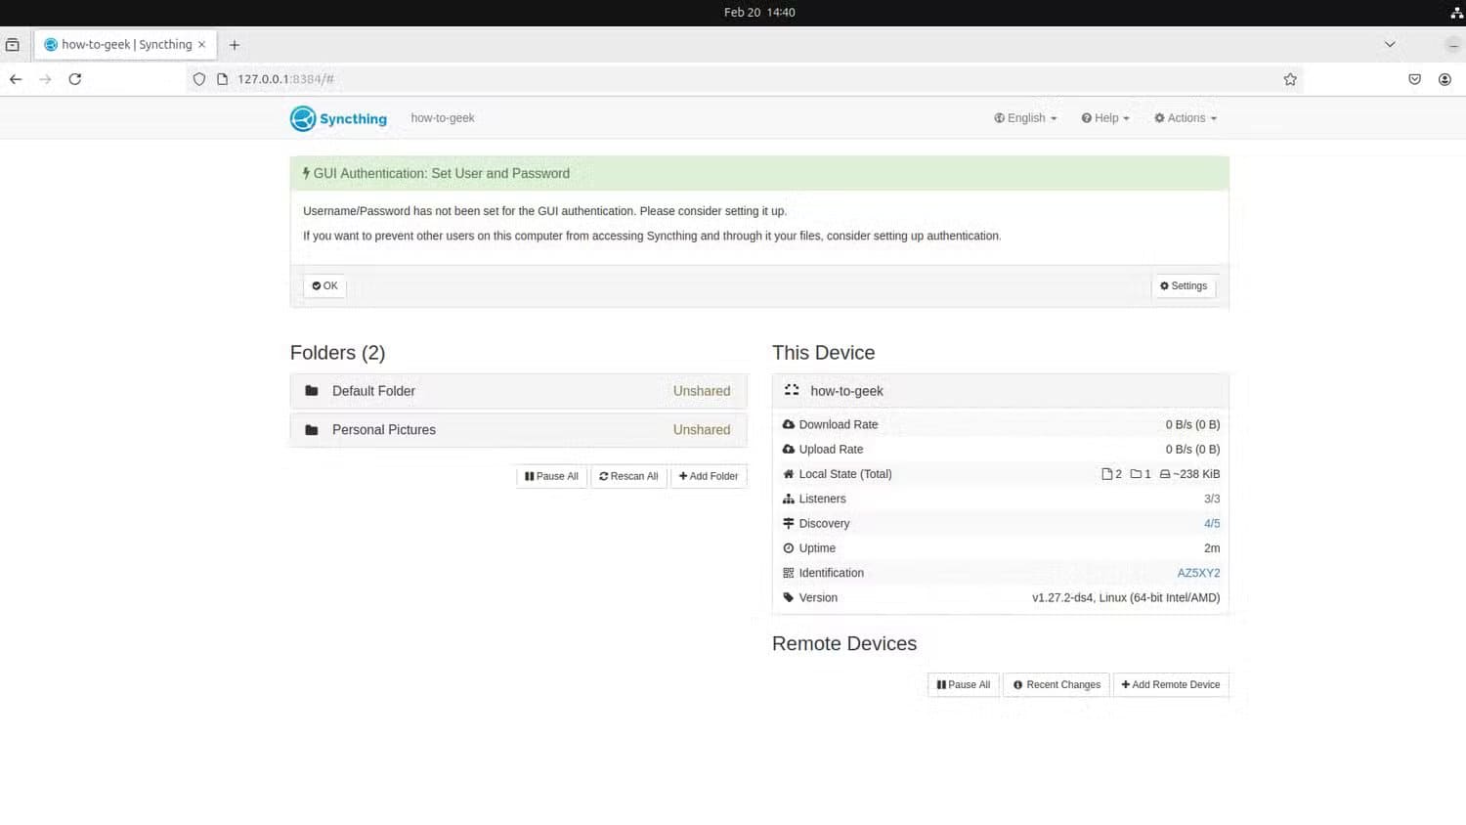Click the 4/5 Discovery link
The height and width of the screenshot is (825, 1466).
point(1212,524)
